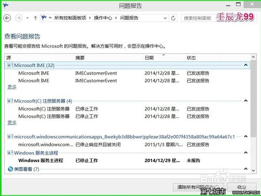This screenshot has height=196, width=261.
Task: Maximize the 问题报告 window
Action: (x=238, y=4)
